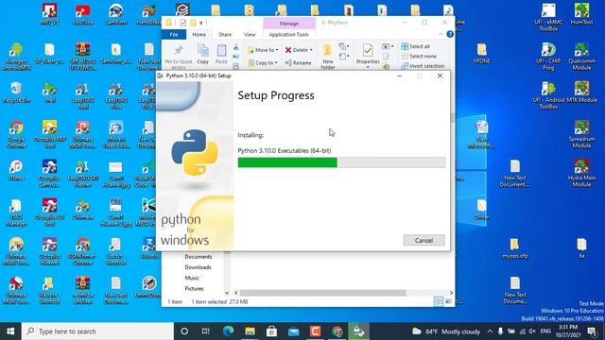Viewport: 605px width, 340px height.
Task: Open Microsoft Store from taskbar
Action: [x=271, y=331]
